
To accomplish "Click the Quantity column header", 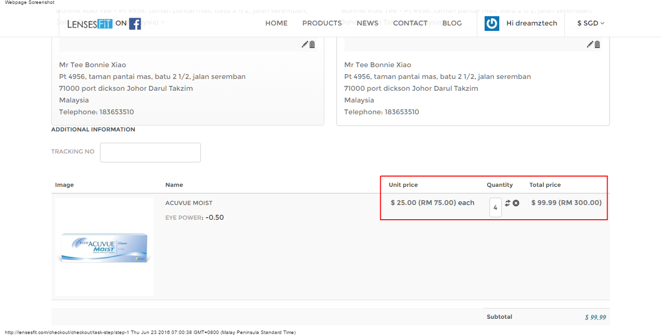I will click(x=500, y=185).
